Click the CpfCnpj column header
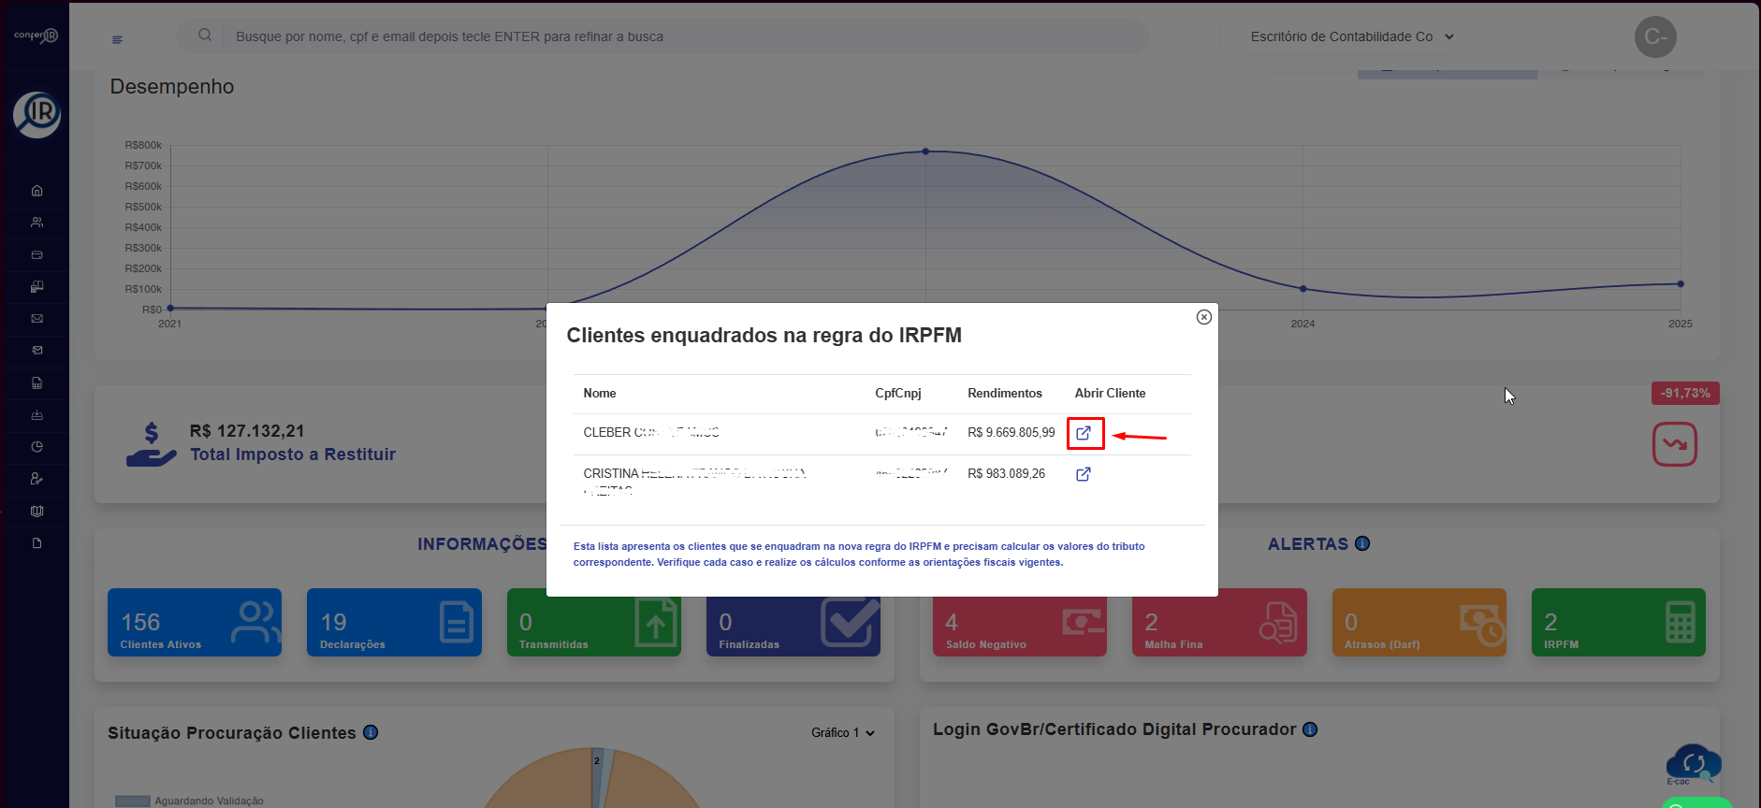 (898, 394)
